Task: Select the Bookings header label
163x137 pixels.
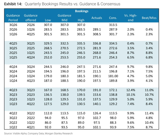Action: 82,11
